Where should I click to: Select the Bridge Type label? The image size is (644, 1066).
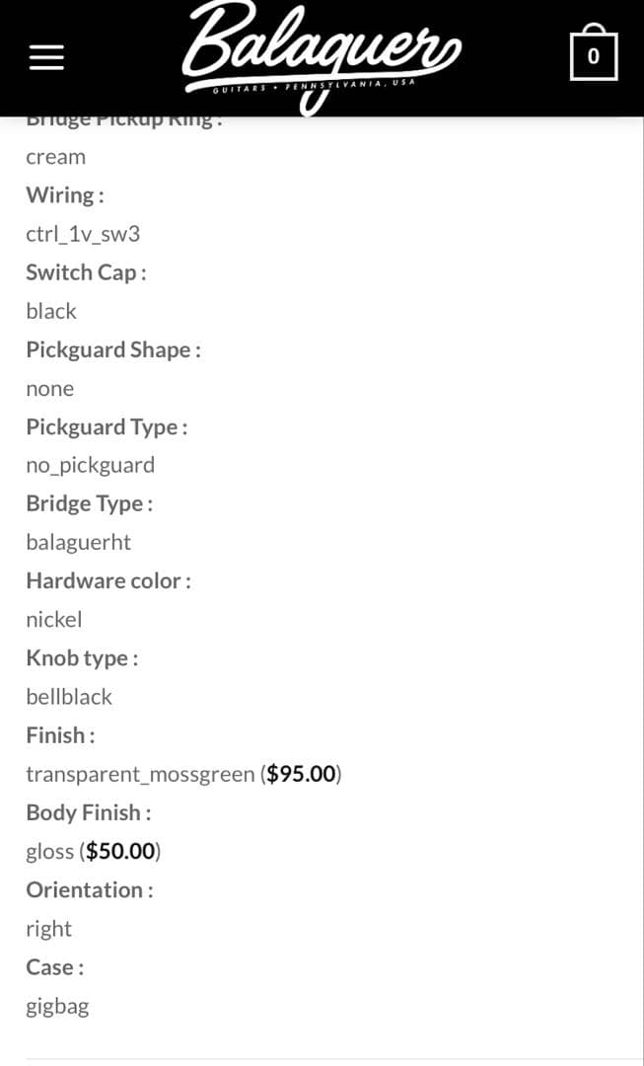[89, 503]
